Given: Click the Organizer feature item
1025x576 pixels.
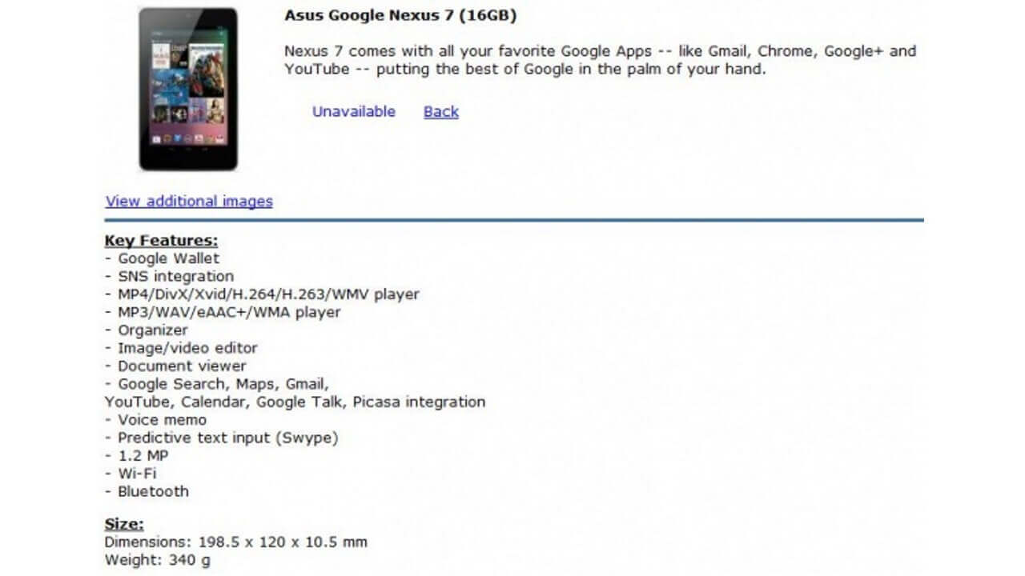Looking at the screenshot, I should tap(152, 330).
